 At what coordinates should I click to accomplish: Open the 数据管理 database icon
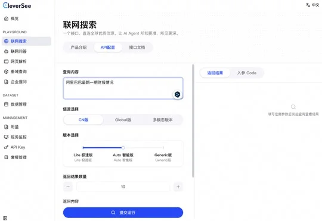click(x=6, y=105)
